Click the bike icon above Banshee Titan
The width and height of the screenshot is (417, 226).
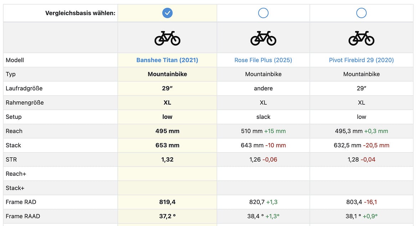pos(167,38)
